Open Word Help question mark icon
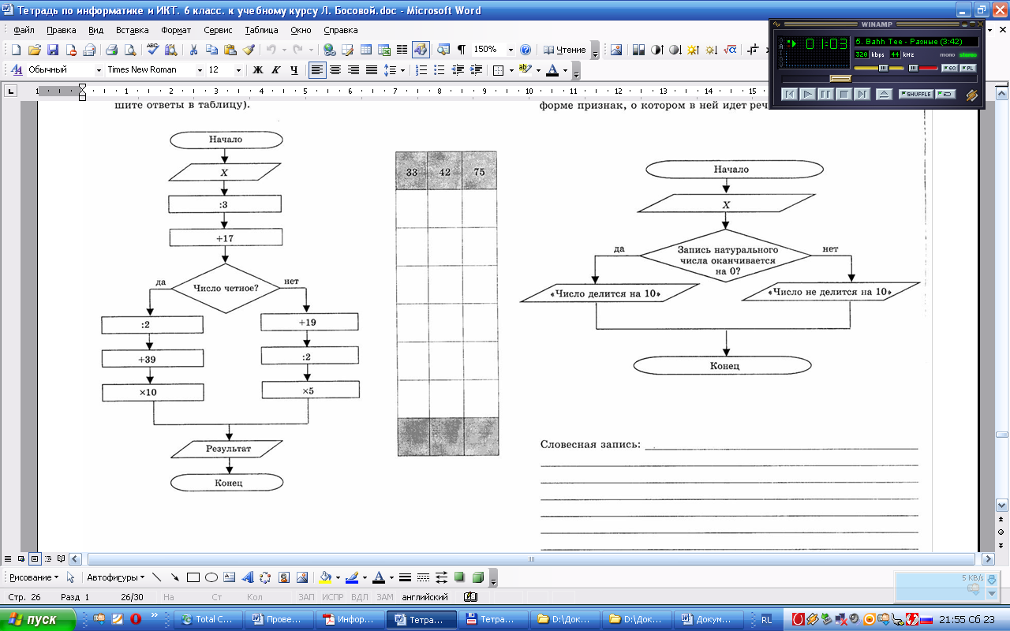 pos(526,50)
